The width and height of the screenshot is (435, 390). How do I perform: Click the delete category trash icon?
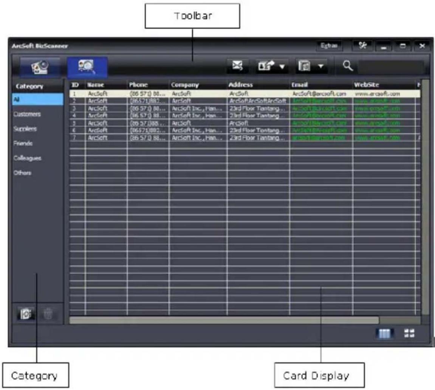(x=48, y=314)
